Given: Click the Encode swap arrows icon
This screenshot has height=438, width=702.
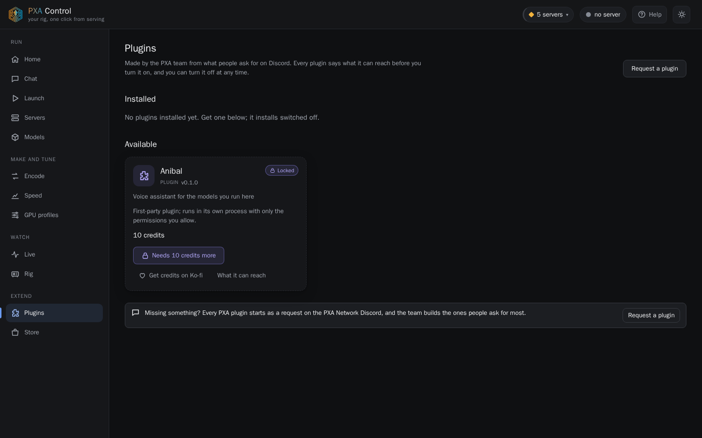Looking at the screenshot, I should (x=15, y=176).
